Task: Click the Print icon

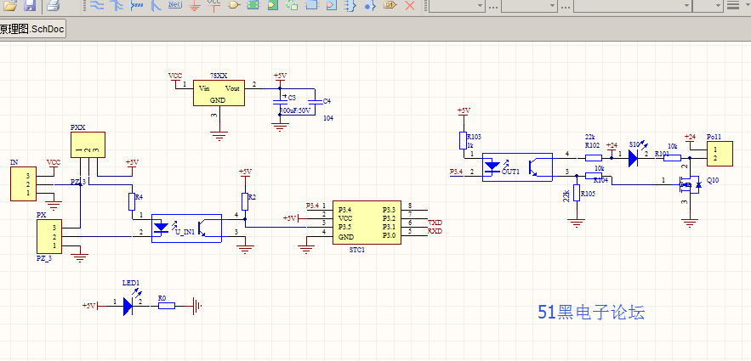Action: point(53,6)
